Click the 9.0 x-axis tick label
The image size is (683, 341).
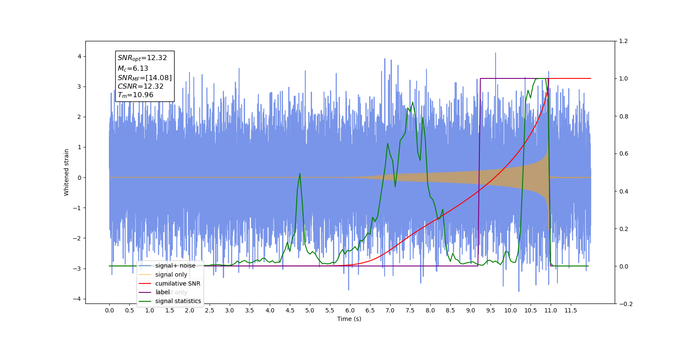[470, 310]
